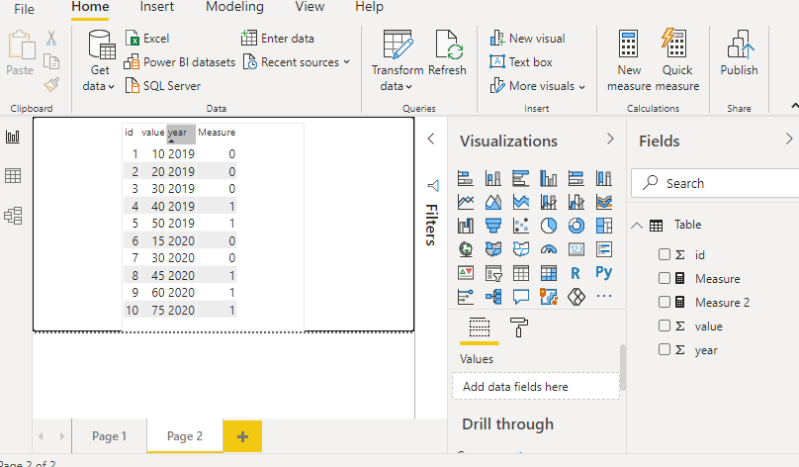This screenshot has width=799, height=467.
Task: Select the table visual icon
Action: (x=521, y=273)
